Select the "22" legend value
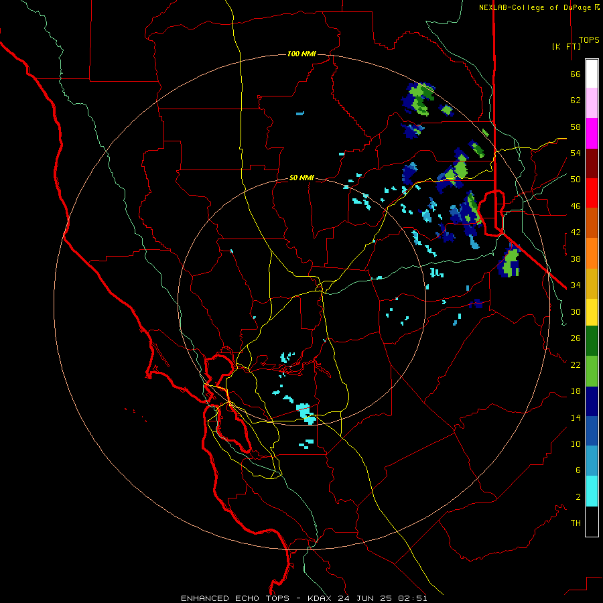Screen dimensions: 603x603 click(576, 365)
